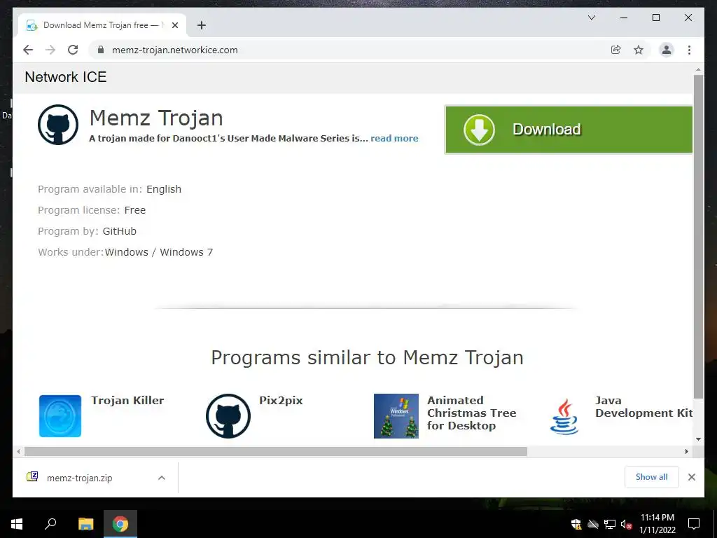Click the green Download button
The width and height of the screenshot is (717, 538).
[x=569, y=130]
